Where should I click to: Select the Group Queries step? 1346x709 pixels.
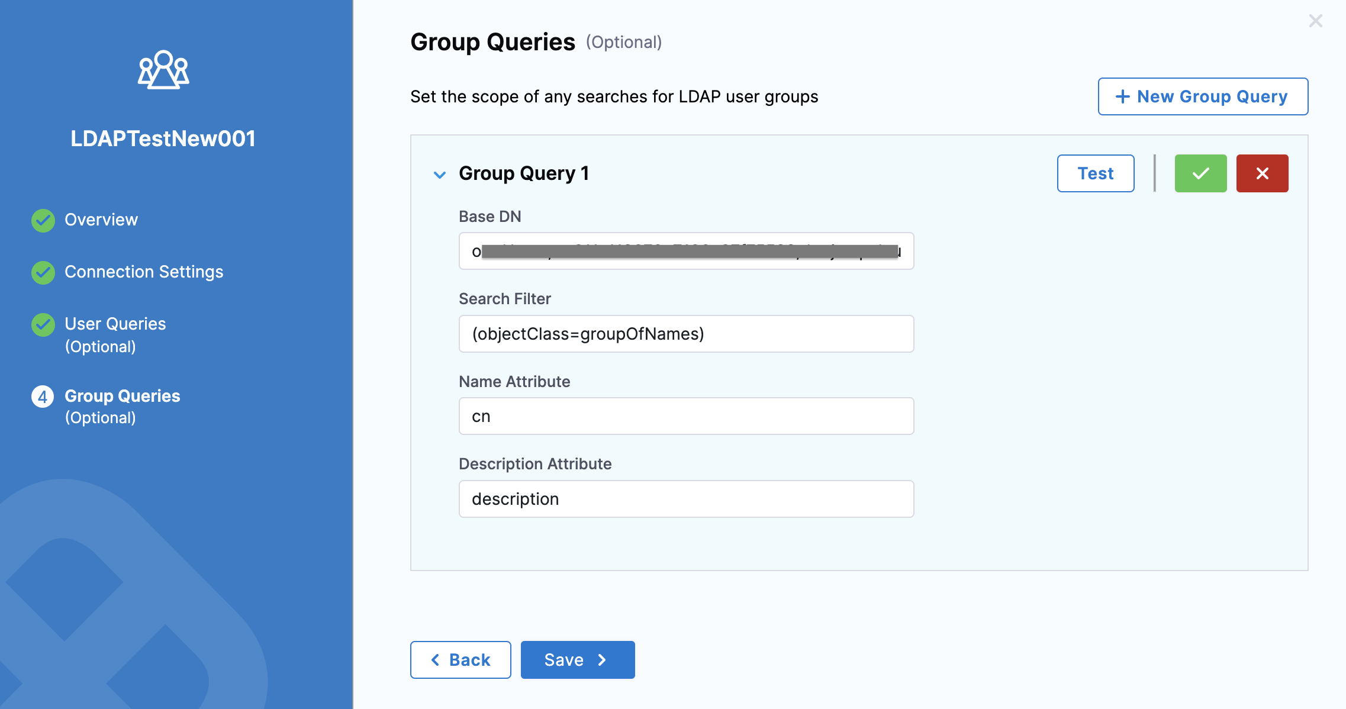tap(122, 396)
